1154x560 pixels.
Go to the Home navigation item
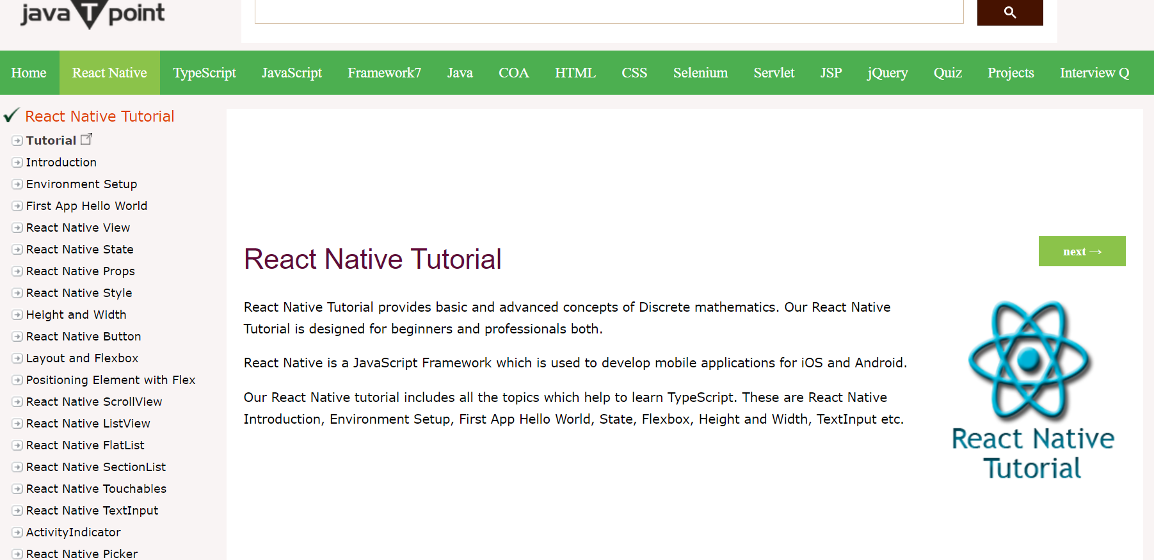pyautogui.click(x=29, y=73)
